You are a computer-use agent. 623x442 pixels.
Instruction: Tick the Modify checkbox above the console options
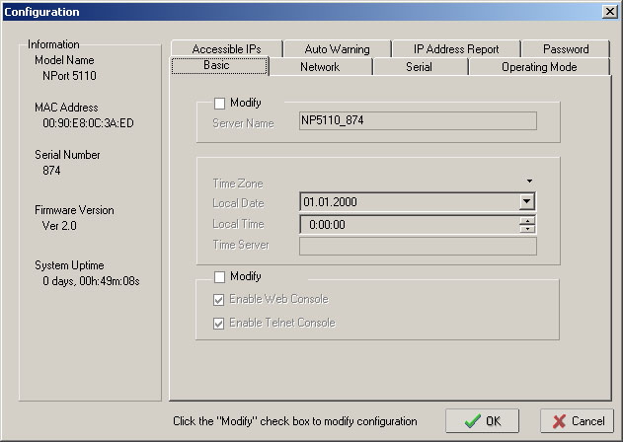[x=219, y=277]
